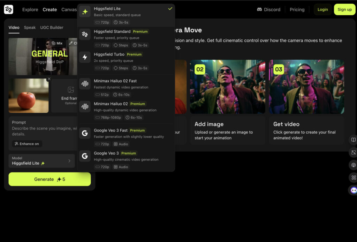Screen dimensions: 357x242
Task: Click the step 03 Get video thumbnail
Action: point(306,87)
